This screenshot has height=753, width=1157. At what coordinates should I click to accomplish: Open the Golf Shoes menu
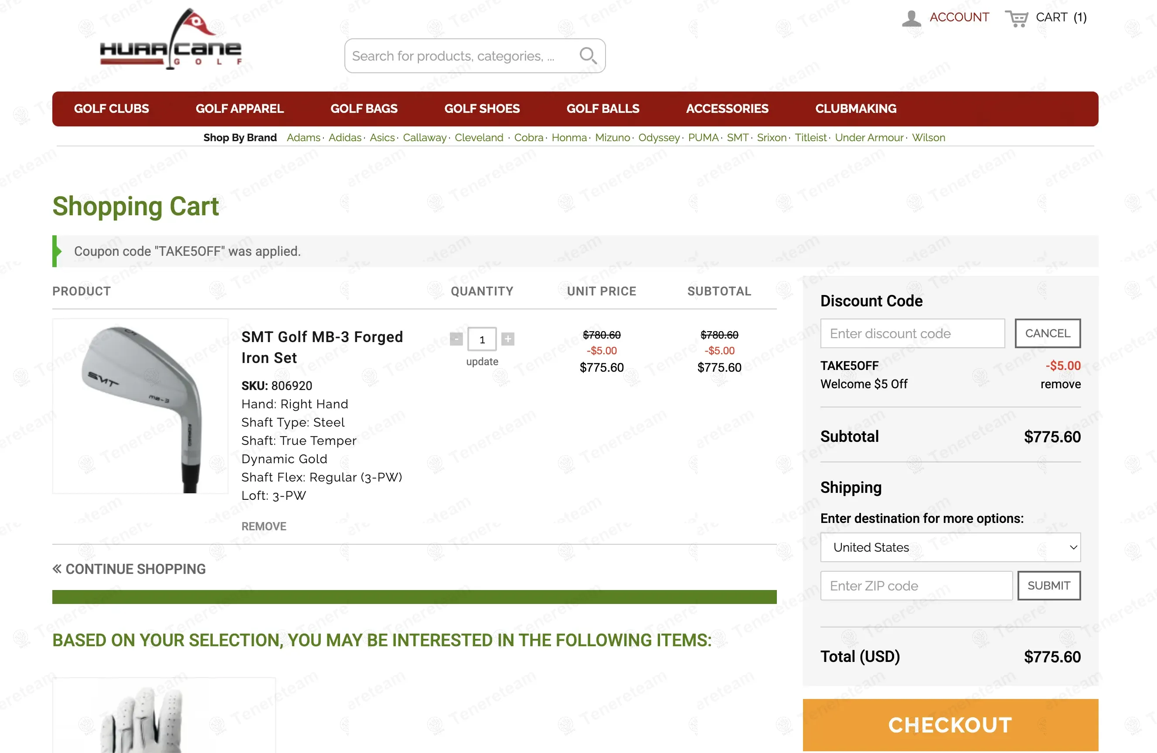482,109
